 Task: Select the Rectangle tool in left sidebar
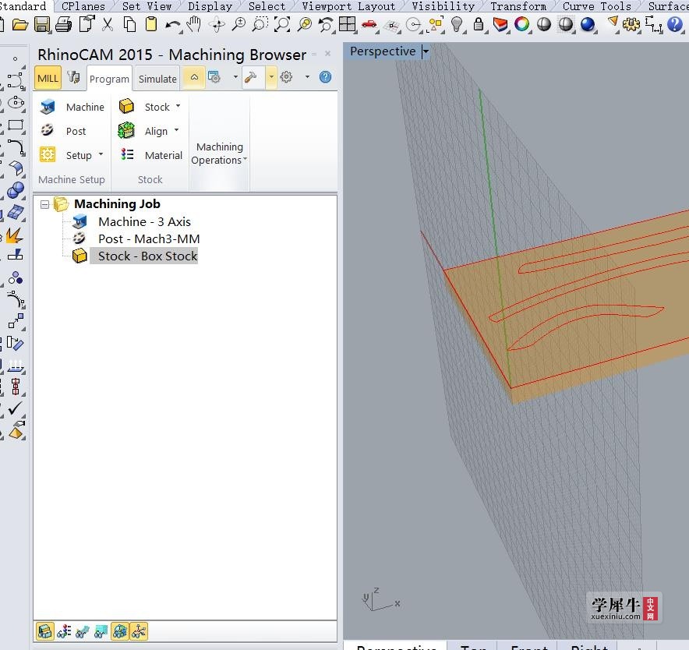pos(16,125)
